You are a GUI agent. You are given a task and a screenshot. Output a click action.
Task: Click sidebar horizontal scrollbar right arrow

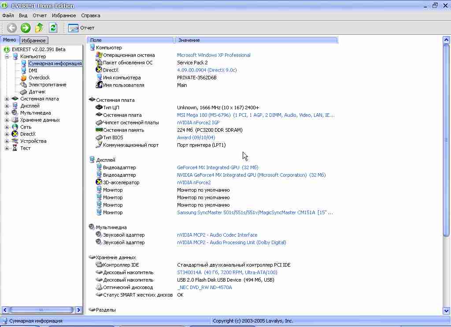pos(78,310)
